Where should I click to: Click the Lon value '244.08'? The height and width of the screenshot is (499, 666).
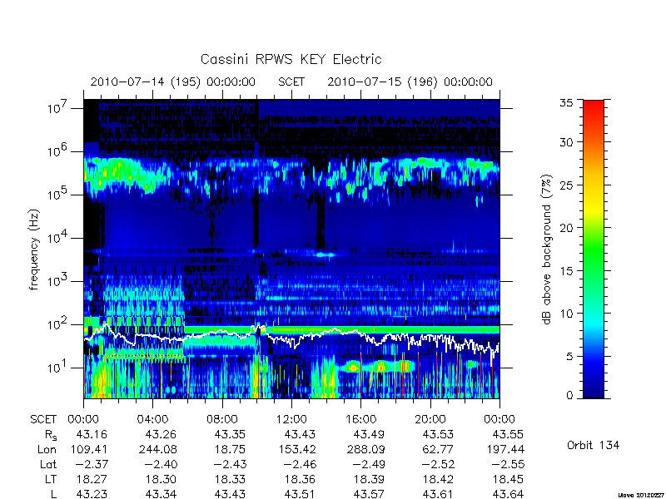coord(157,449)
